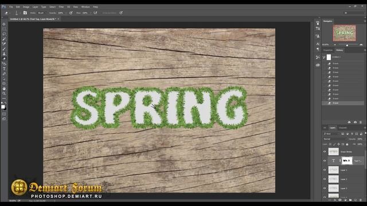The width and height of the screenshot is (367, 206).
Task: Set history brush source on snapshot
Action: (x=324, y=57)
